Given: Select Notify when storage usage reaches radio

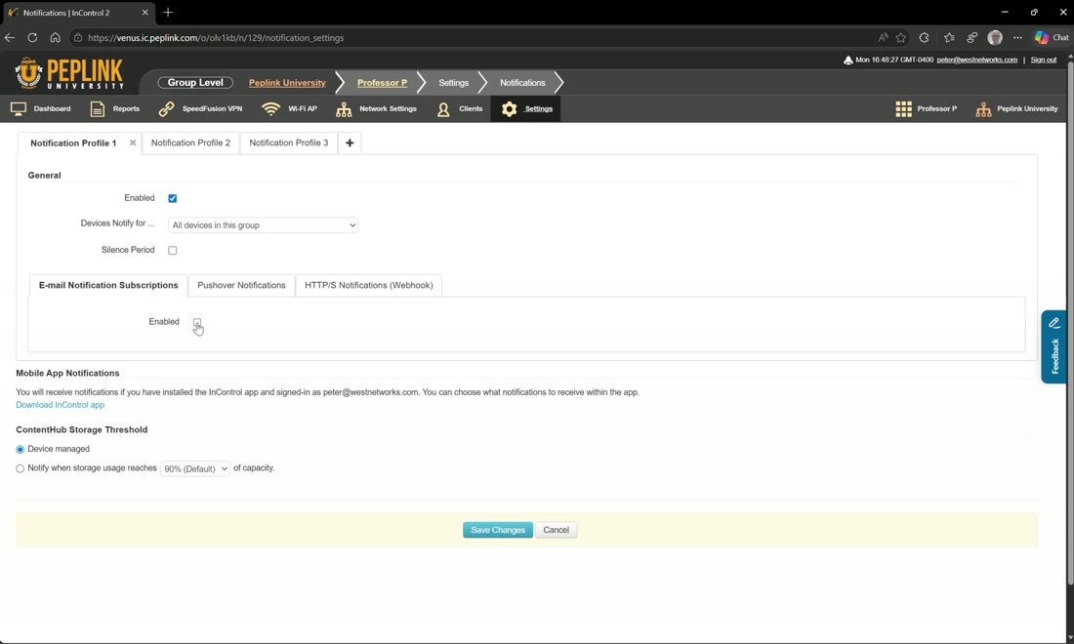Looking at the screenshot, I should click(20, 468).
